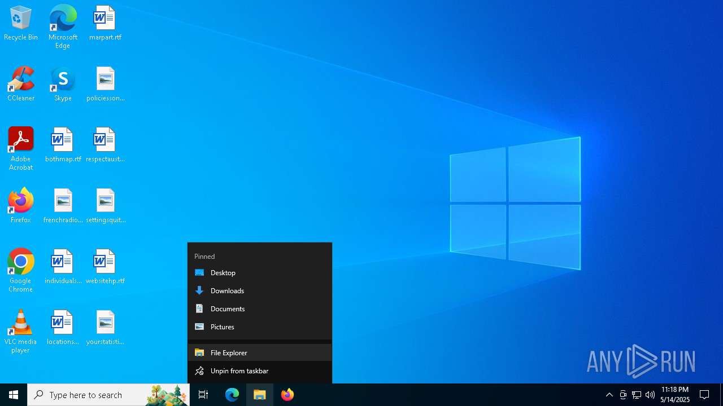
Task: Open the Action Center notifications
Action: (705, 395)
